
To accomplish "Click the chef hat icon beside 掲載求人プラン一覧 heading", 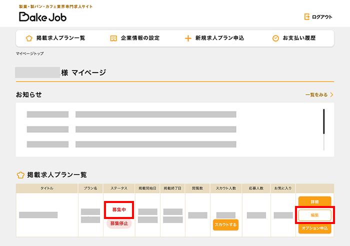I will point(20,175).
